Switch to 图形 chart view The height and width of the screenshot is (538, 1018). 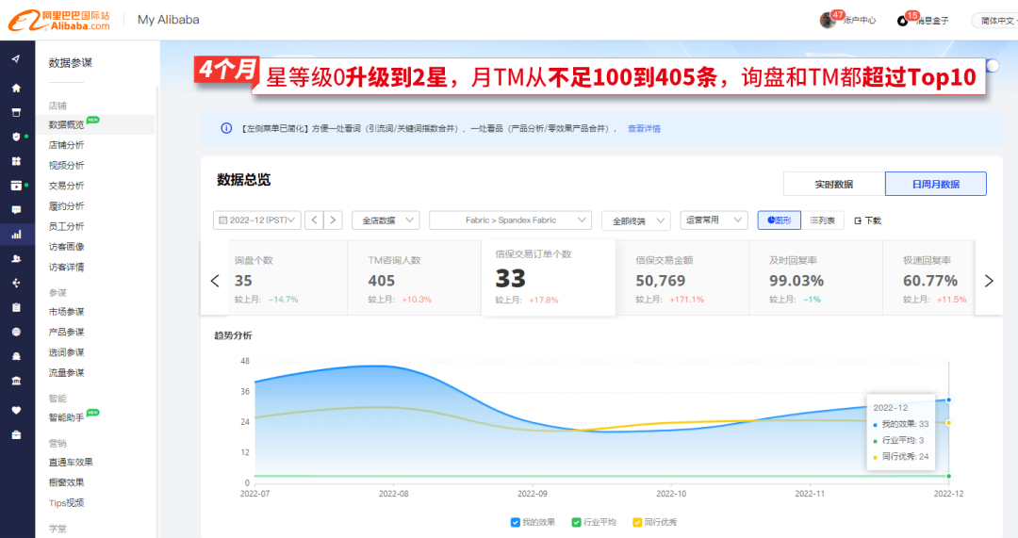[x=780, y=220]
